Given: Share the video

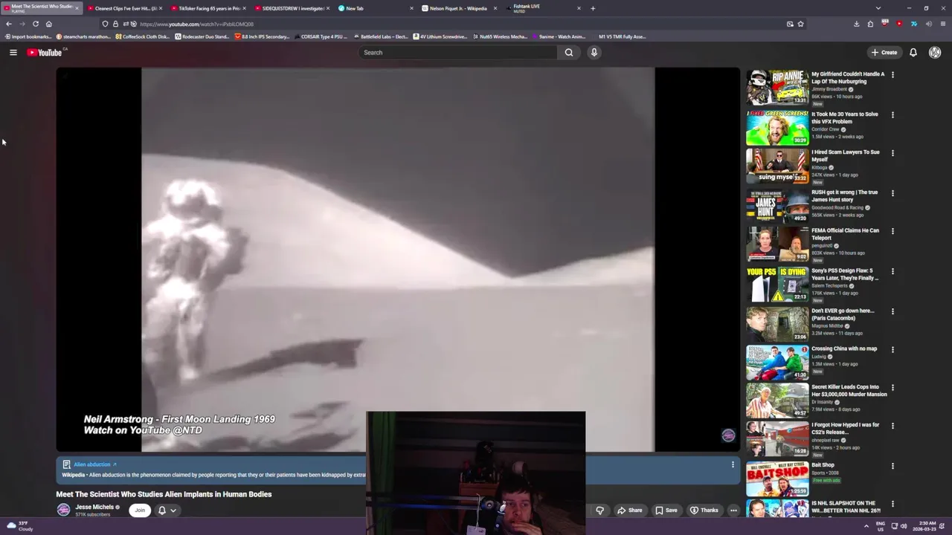Looking at the screenshot, I should pos(629,510).
